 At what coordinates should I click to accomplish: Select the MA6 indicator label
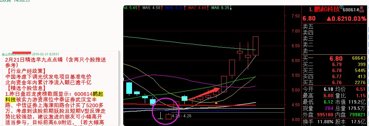tap(175, 7)
